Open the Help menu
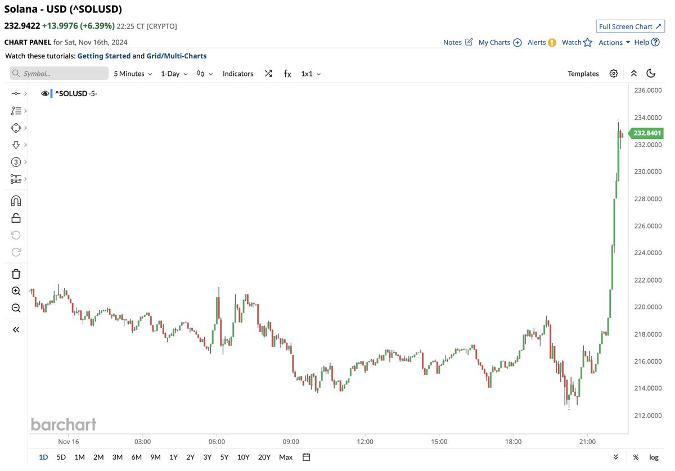 point(646,42)
